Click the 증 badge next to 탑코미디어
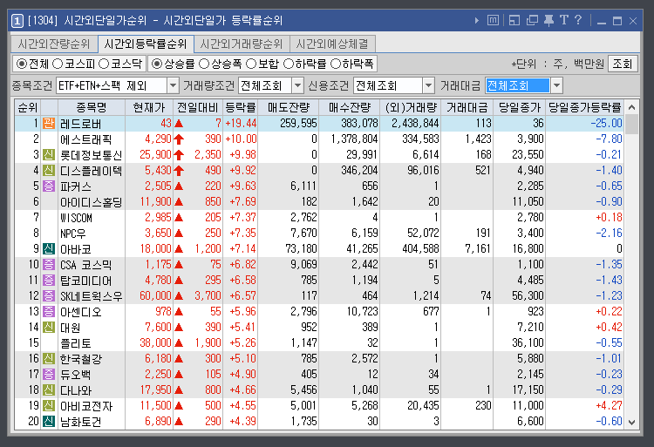This screenshot has width=654, height=447. tap(49, 281)
